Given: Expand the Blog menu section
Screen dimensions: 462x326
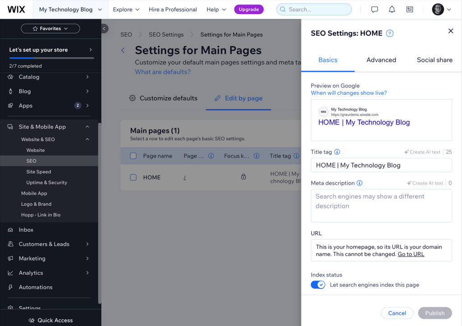Looking at the screenshot, I should pos(87,91).
